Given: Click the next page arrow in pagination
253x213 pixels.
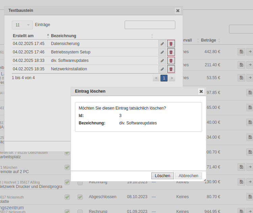Looking at the screenshot, I should [x=172, y=78].
